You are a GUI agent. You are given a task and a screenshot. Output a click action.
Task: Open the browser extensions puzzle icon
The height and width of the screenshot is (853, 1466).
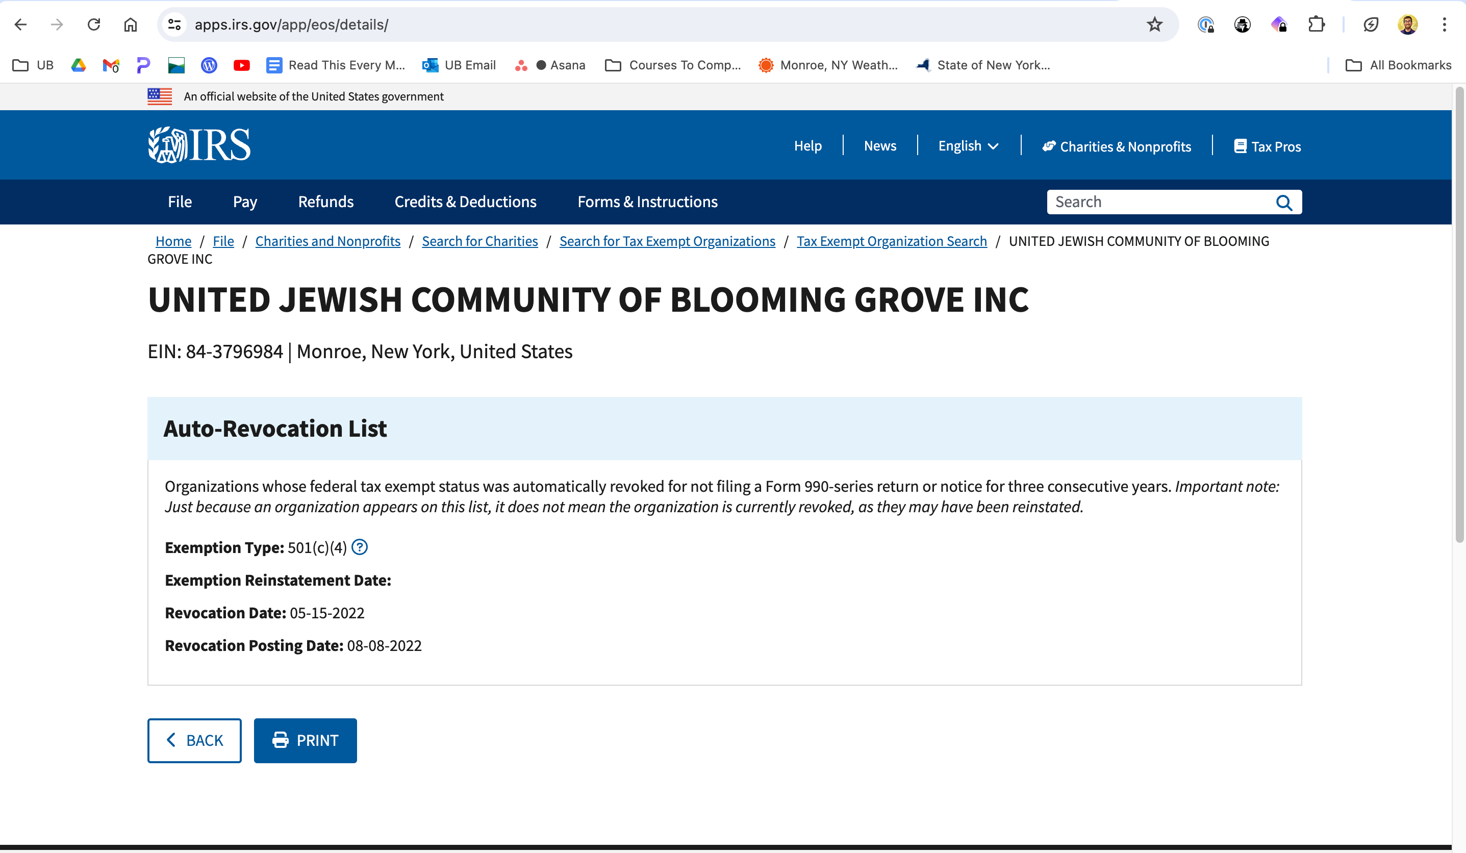1316,24
